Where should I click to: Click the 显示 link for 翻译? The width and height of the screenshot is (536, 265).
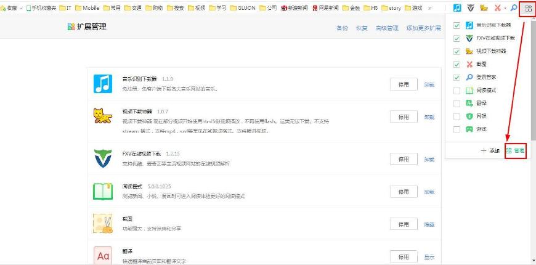coord(429,257)
